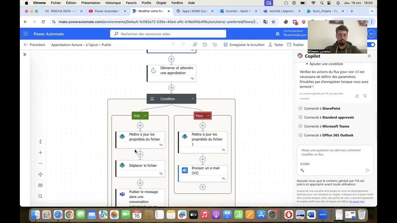Click the fit-to-view vertical icon on canvas controls
The image size is (397, 223).
[40, 142]
